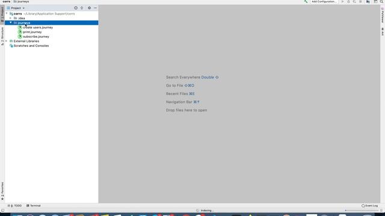Expand the .idea folder arrow
Image resolution: width=385 pixels, height=216 pixels.
click(11, 18)
